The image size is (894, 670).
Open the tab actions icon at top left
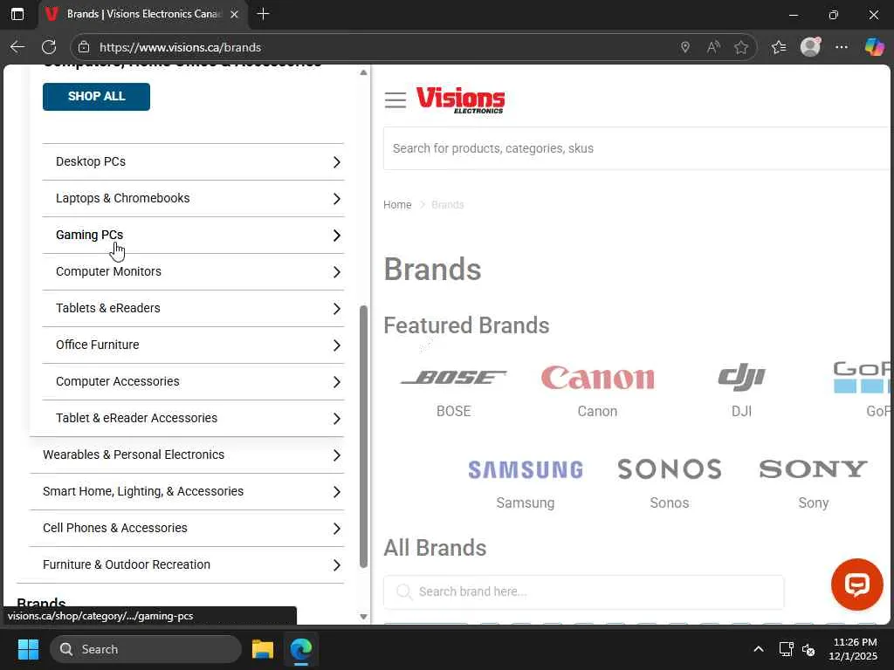coord(17,14)
